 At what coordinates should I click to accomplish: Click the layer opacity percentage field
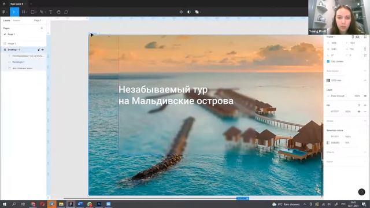click(x=357, y=96)
